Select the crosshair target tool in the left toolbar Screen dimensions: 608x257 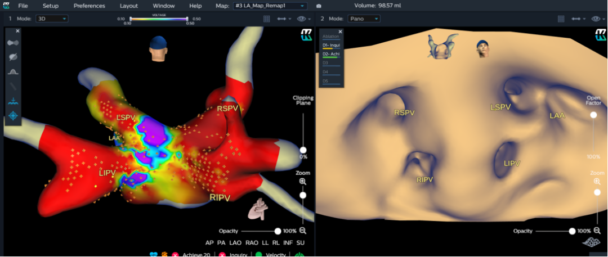[x=14, y=115]
